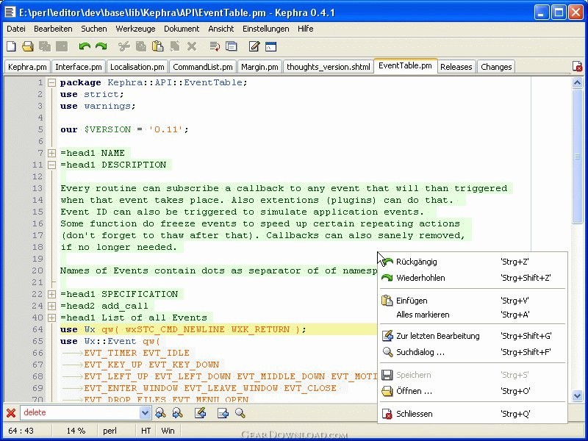Open the search history dropdown arrow

[145, 413]
